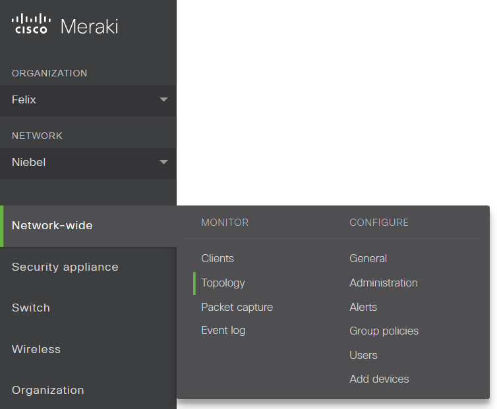Click the arrow next to Felix
This screenshot has width=497, height=409.
[x=163, y=100]
